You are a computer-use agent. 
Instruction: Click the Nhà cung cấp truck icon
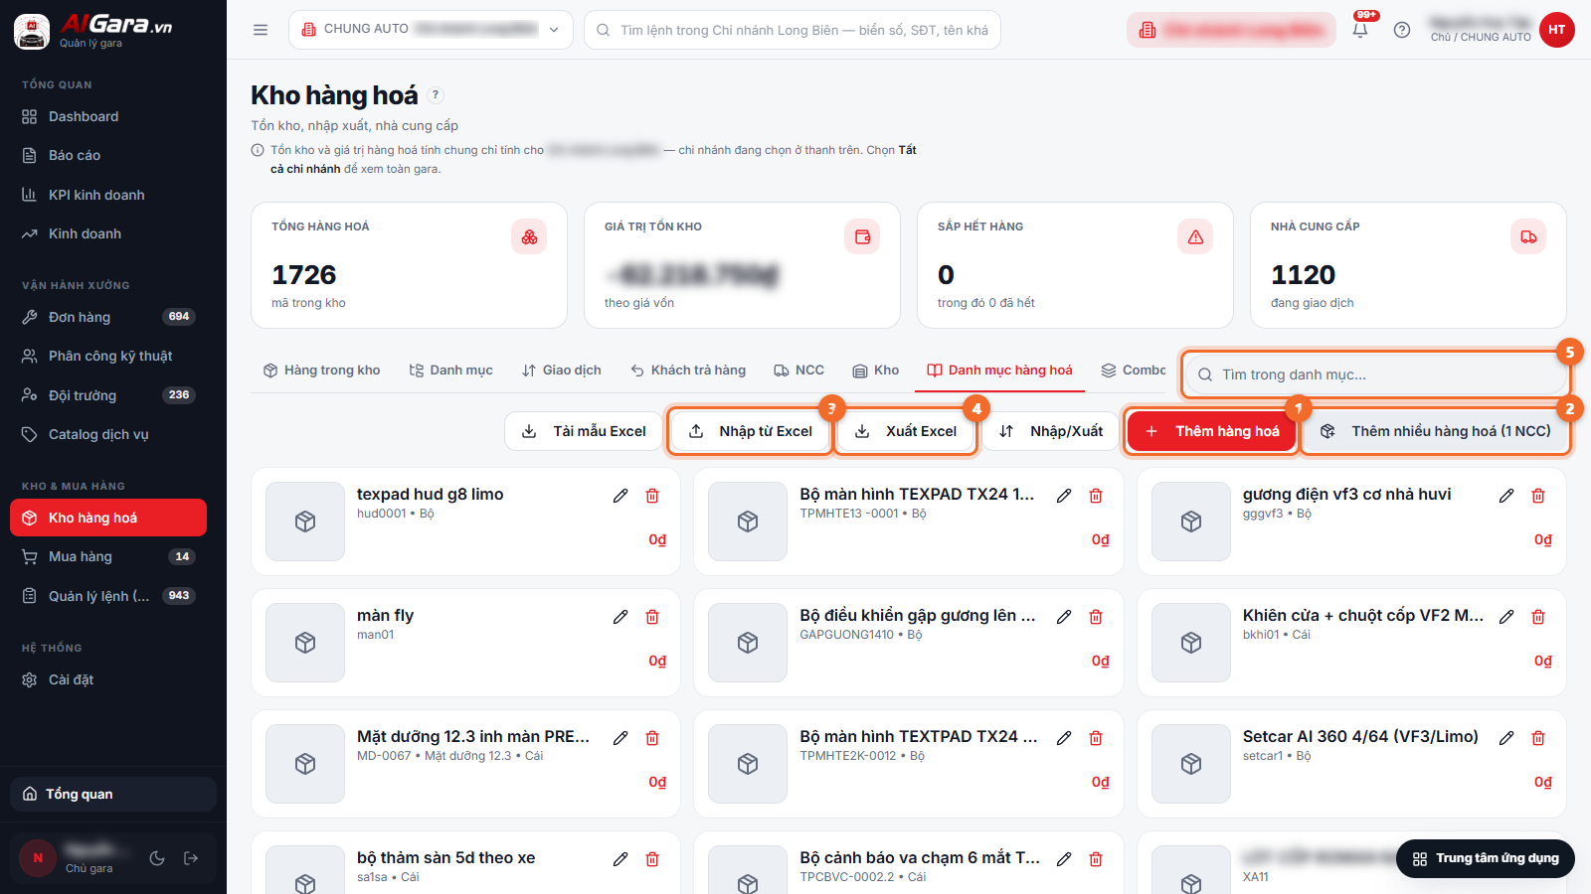click(1528, 236)
